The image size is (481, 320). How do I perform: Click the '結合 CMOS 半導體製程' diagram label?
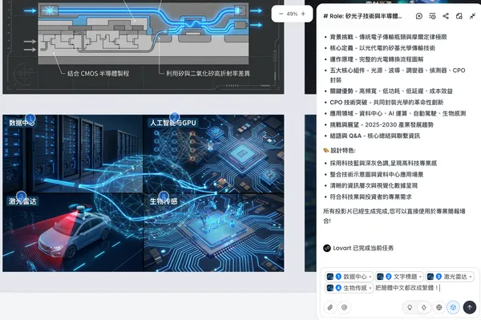coord(98,74)
